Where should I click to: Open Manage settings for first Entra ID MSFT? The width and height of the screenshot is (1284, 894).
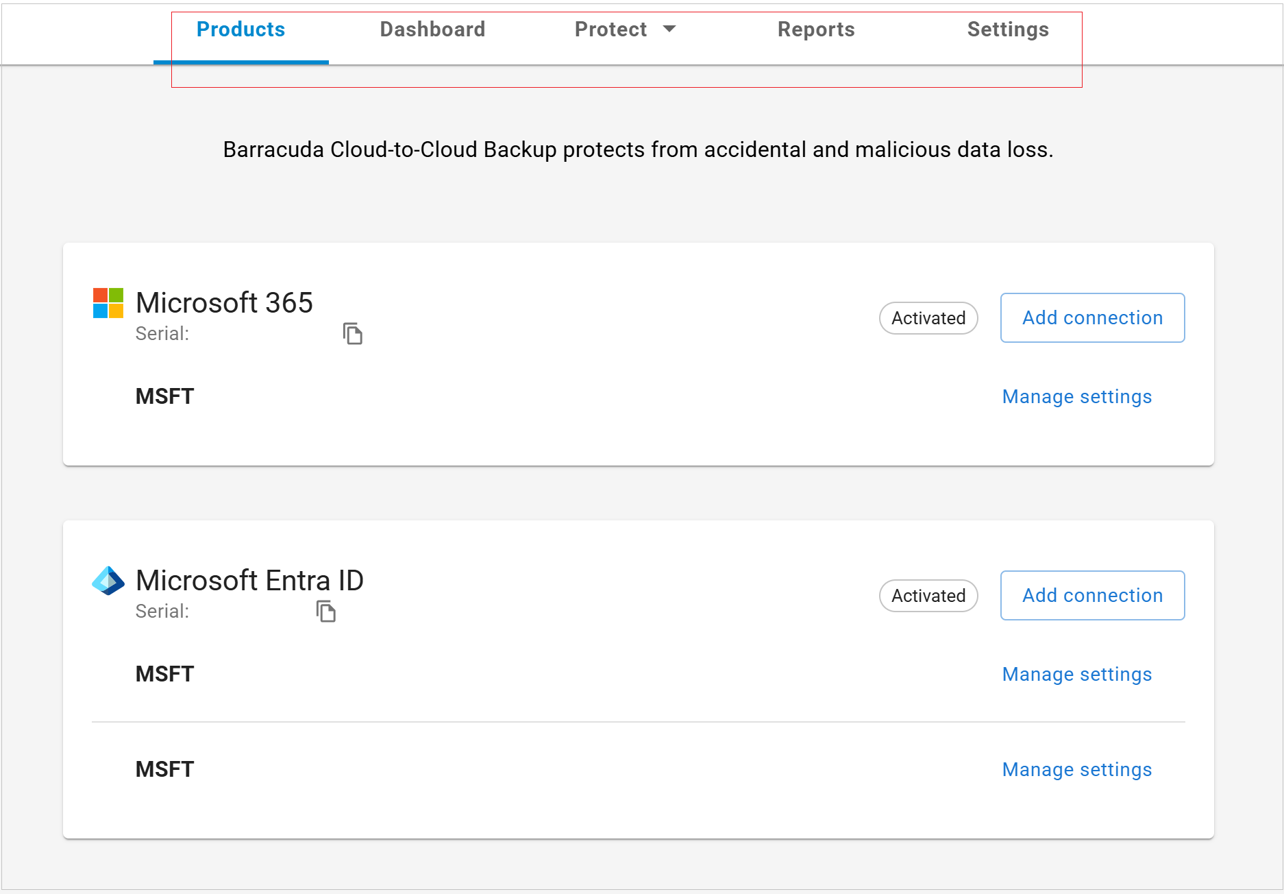click(1077, 675)
